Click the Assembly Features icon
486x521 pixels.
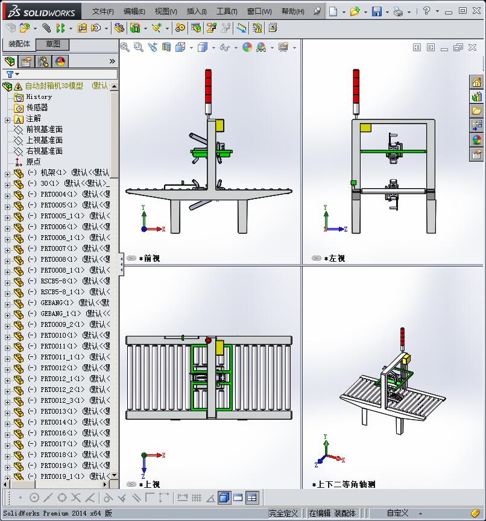(135, 28)
